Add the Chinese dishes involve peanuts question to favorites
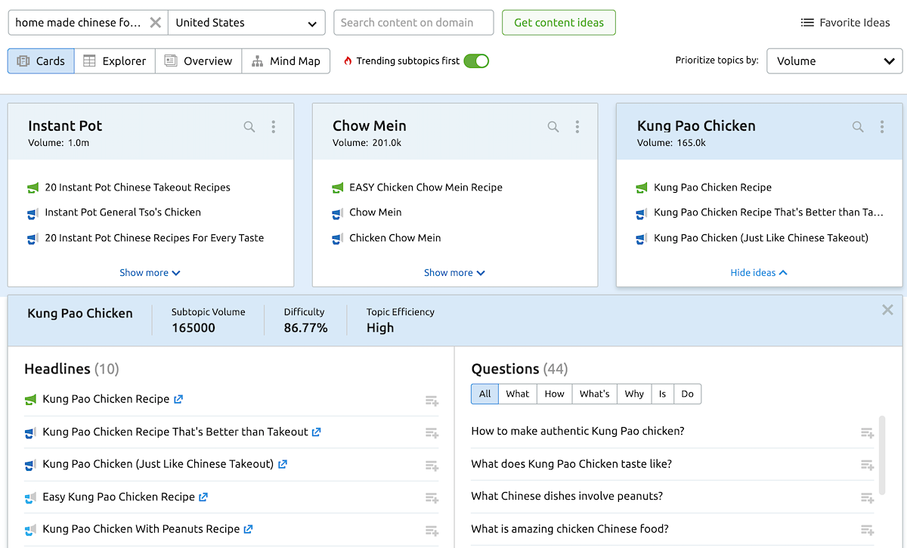The height and width of the screenshot is (548, 907). 867,498
